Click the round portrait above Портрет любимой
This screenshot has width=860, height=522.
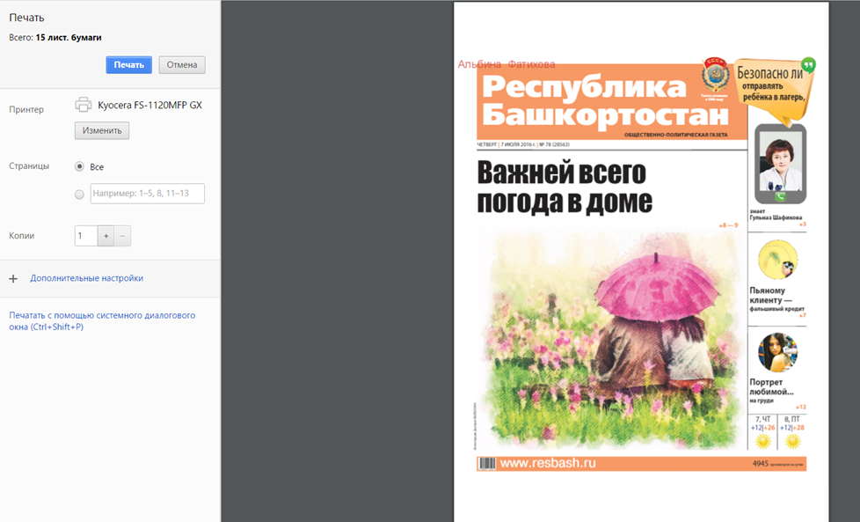point(777,353)
